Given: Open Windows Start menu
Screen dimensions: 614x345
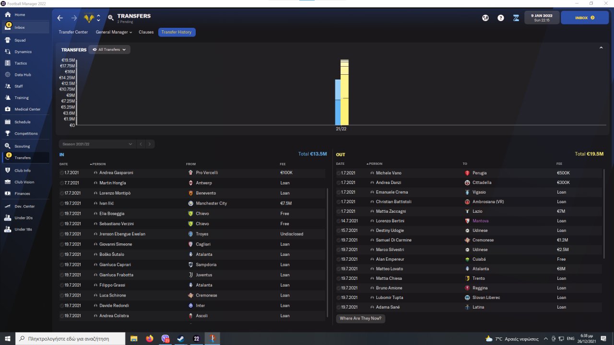Looking at the screenshot, I should point(8,339).
